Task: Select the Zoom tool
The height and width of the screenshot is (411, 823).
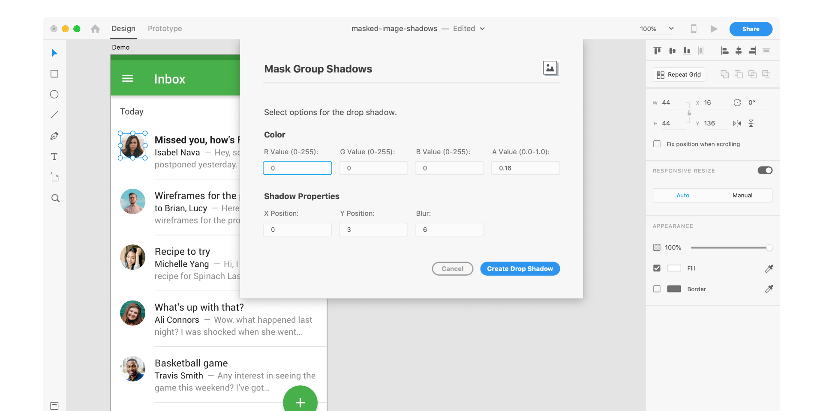Action: pyautogui.click(x=54, y=198)
